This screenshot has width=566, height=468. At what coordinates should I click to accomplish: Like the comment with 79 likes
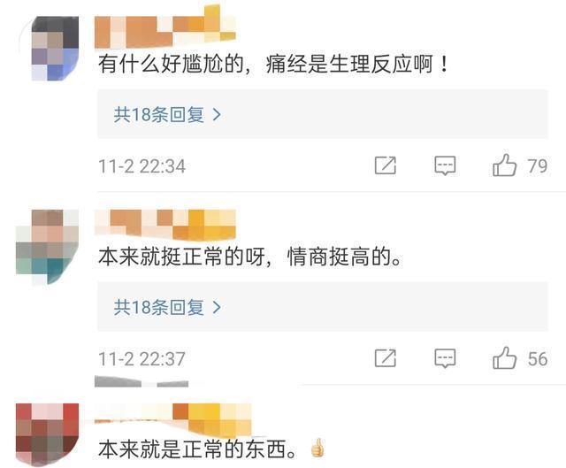[505, 165]
